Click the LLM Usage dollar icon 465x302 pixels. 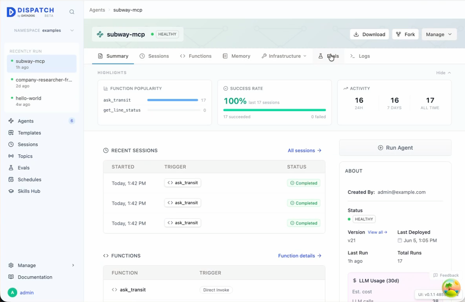[354, 281]
